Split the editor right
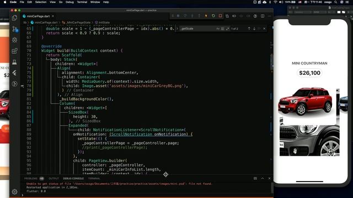This screenshot has height=198, width=353. click(263, 16)
